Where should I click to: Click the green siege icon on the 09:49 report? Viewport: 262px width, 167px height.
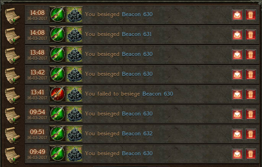point(57,154)
